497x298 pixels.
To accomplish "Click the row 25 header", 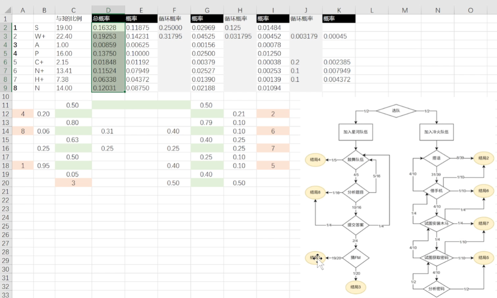I will [x=6, y=226].
